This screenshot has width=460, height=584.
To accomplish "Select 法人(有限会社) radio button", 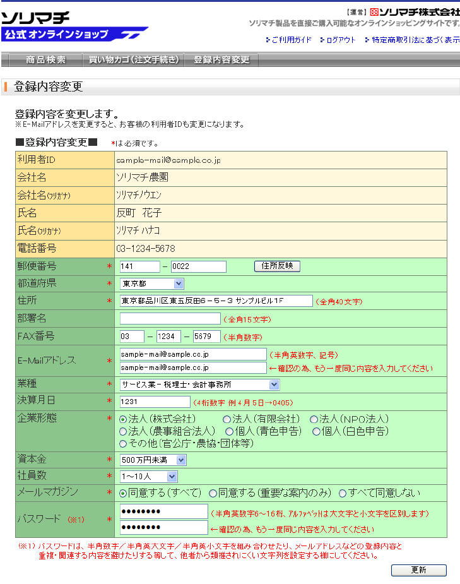I will 227,419.
